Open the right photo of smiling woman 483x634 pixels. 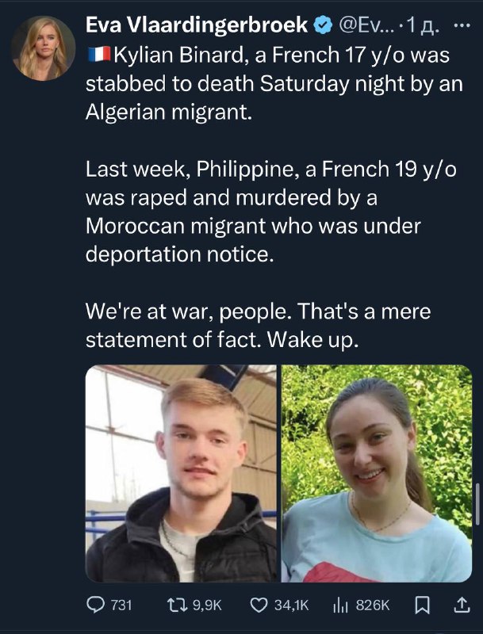pyautogui.click(x=377, y=473)
